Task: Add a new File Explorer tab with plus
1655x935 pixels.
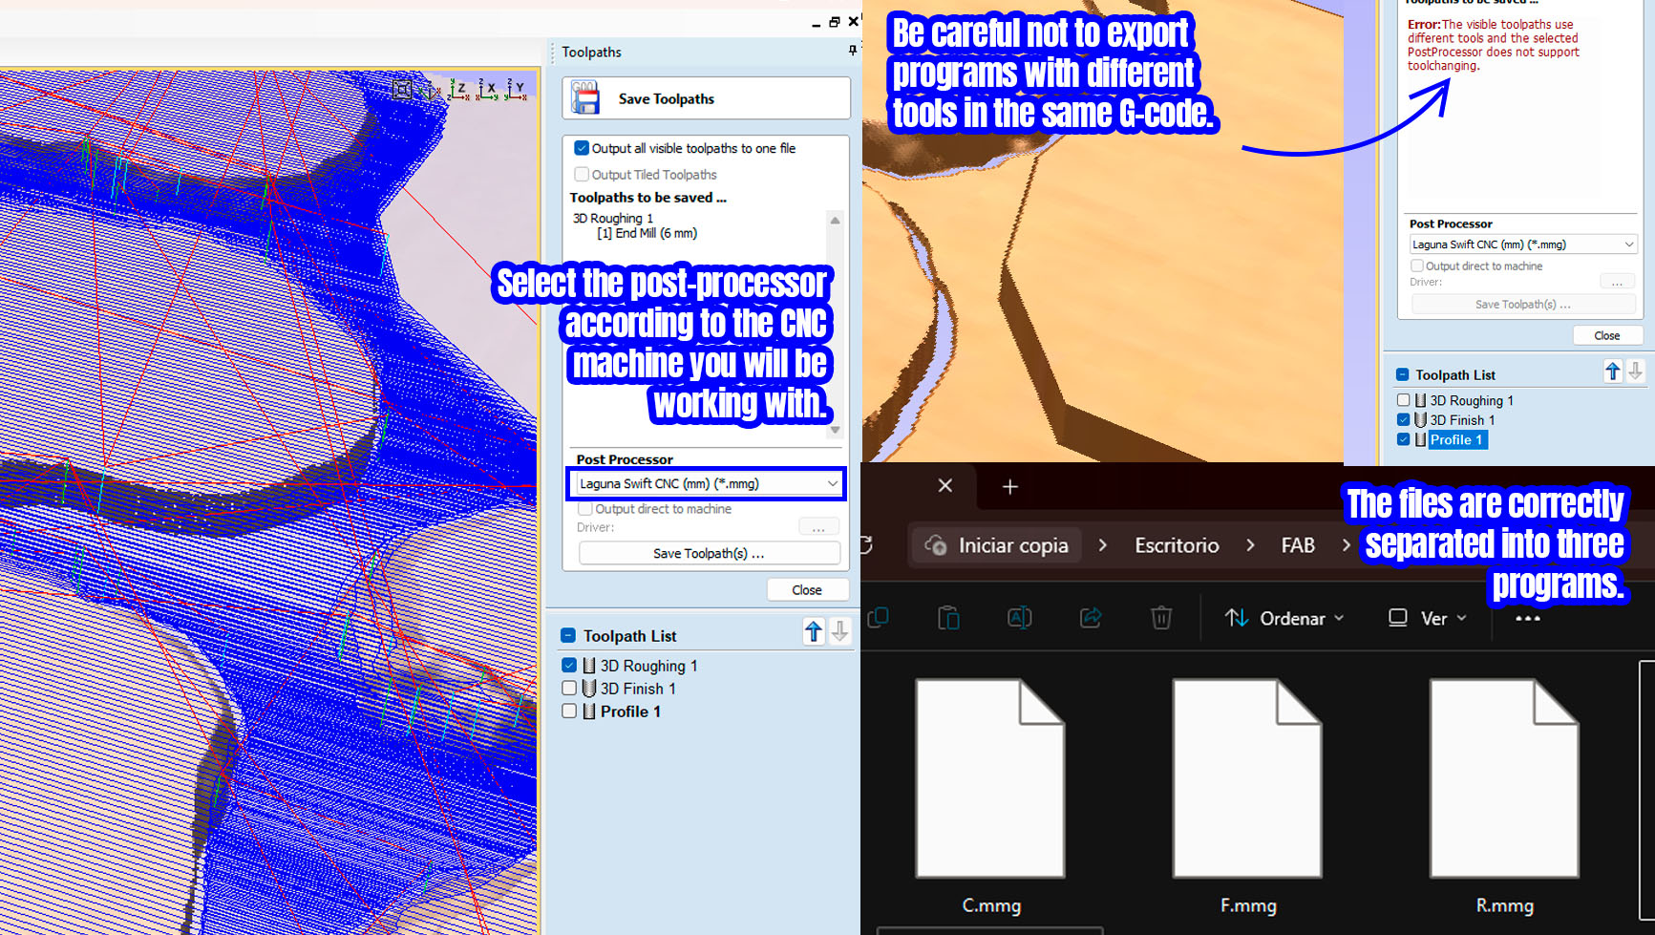Action: click(1010, 487)
